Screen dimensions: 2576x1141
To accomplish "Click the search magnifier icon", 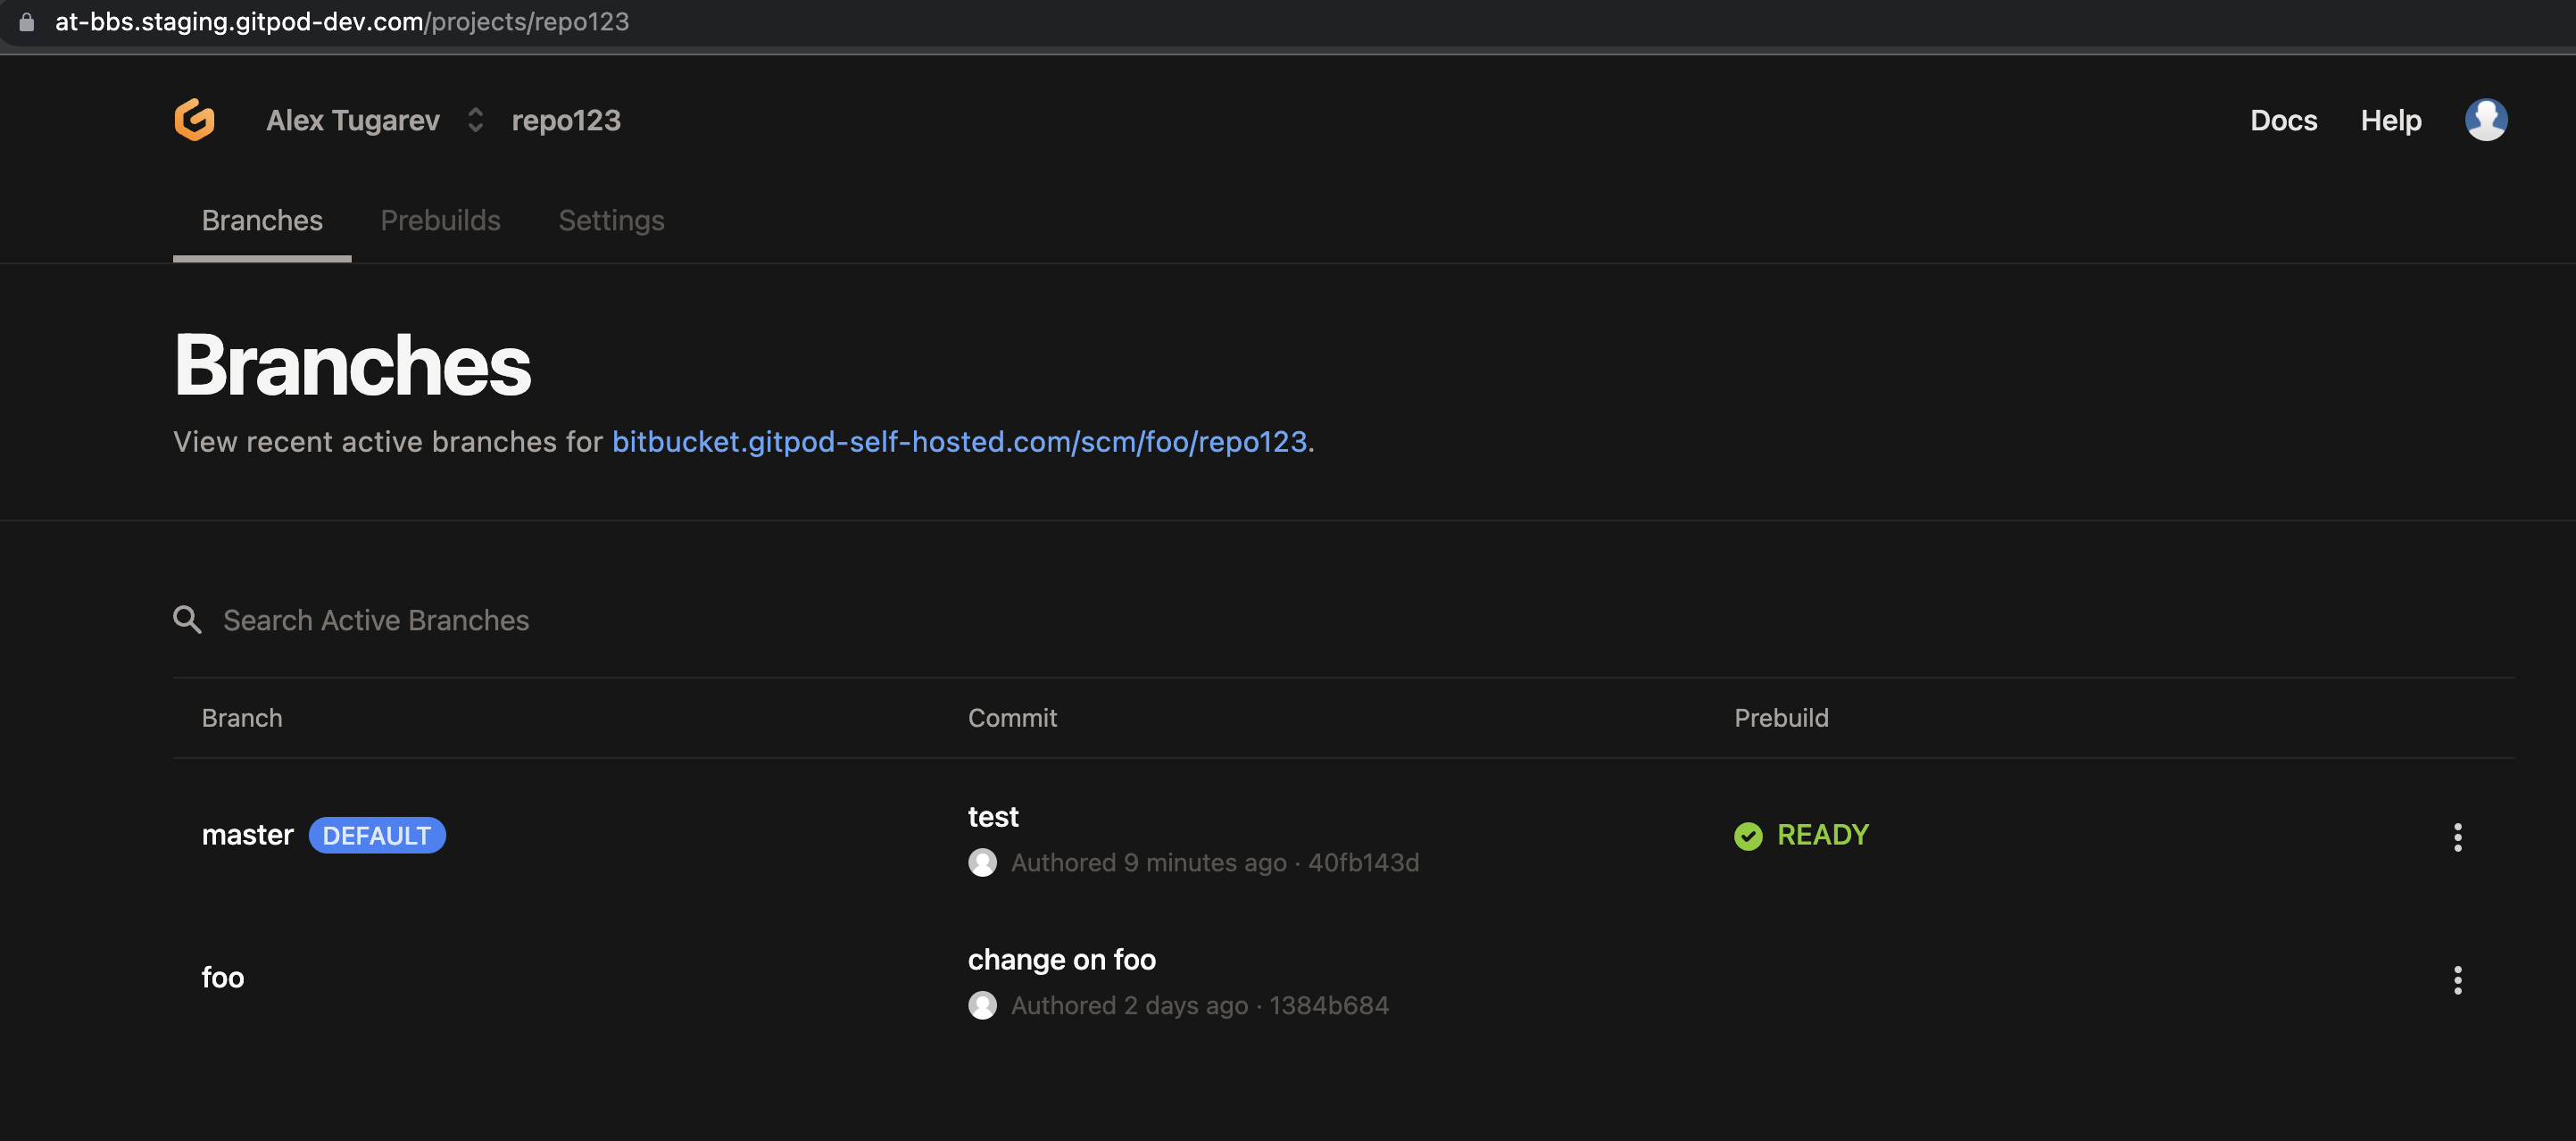I will tap(187, 620).
